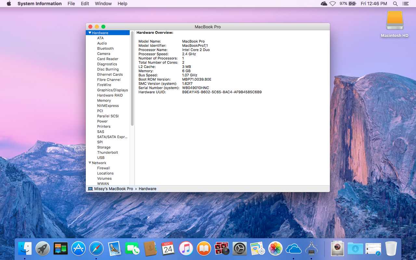This screenshot has width=416, height=260.
Task: Open the App Store dock icon
Action: coord(78,249)
